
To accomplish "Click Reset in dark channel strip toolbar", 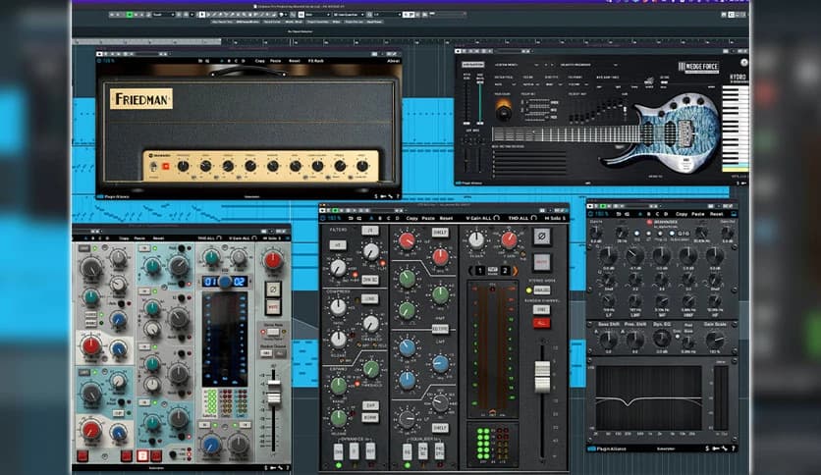I will click(446, 218).
